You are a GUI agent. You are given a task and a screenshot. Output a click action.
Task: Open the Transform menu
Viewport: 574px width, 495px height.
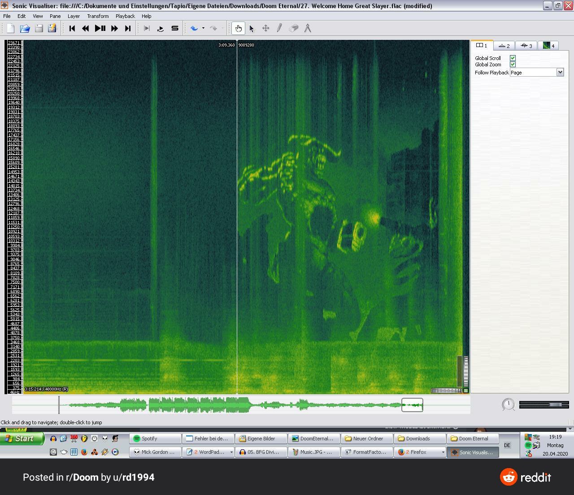pyautogui.click(x=98, y=16)
